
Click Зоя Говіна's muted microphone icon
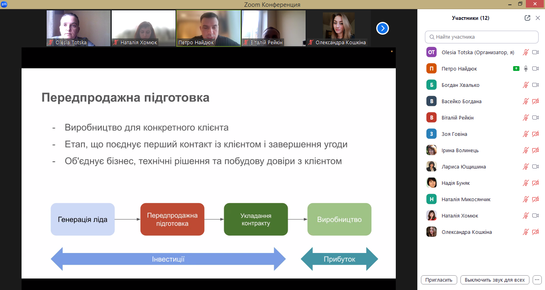coord(526,134)
